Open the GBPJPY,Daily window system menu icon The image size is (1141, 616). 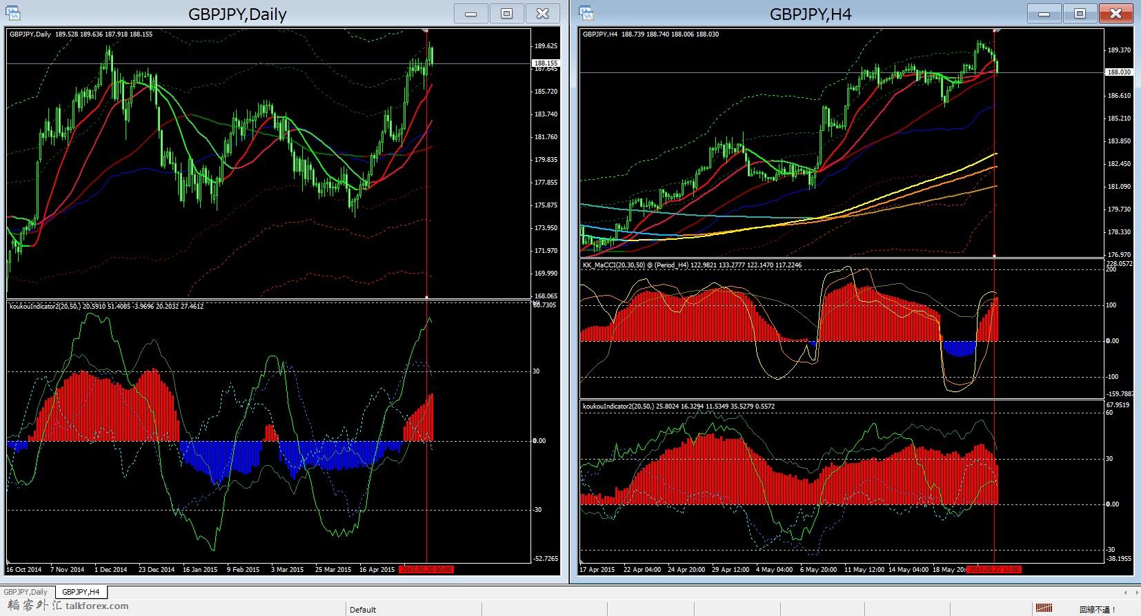pos(13,13)
